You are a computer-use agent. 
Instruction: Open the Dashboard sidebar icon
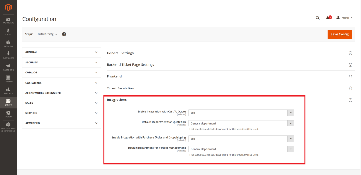click(x=8, y=21)
